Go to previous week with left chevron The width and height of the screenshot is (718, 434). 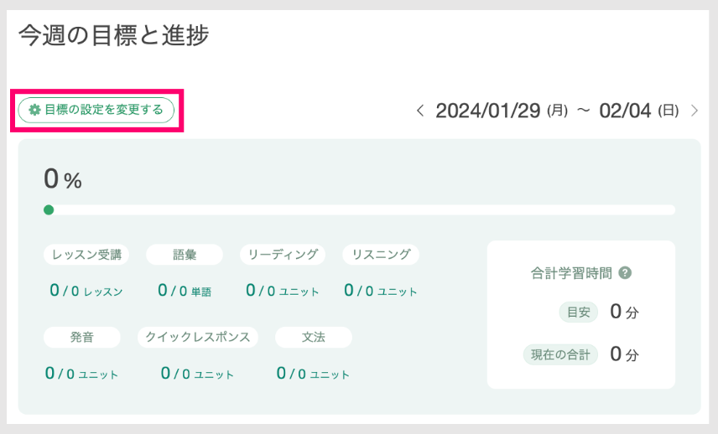pos(420,111)
